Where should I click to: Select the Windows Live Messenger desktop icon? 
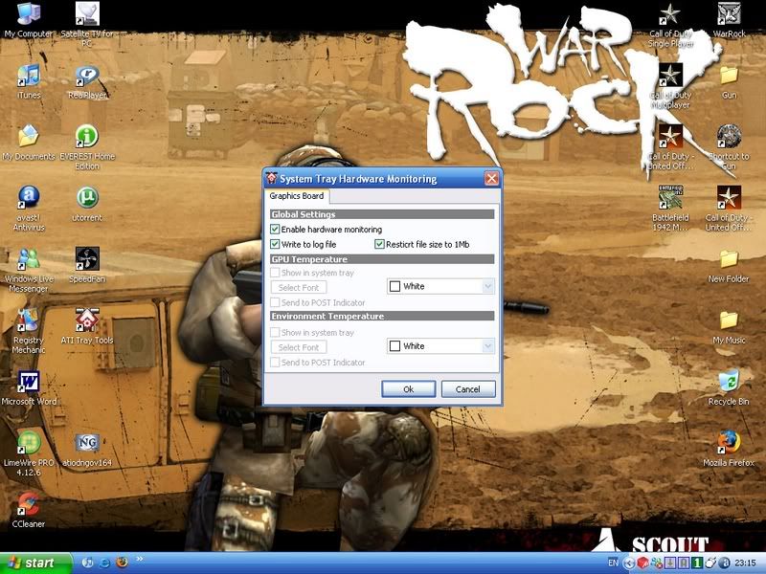(x=29, y=270)
